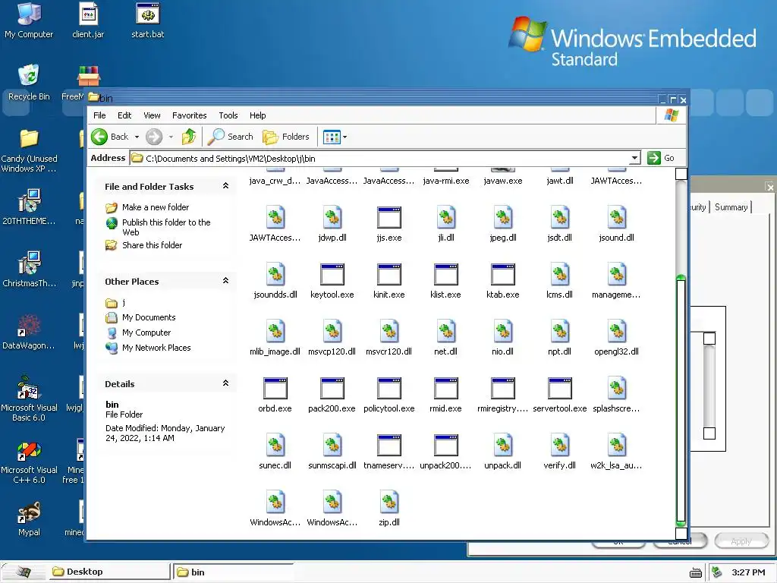Select jpeg.dll file icon
The width and height of the screenshot is (777, 583).
(503, 217)
